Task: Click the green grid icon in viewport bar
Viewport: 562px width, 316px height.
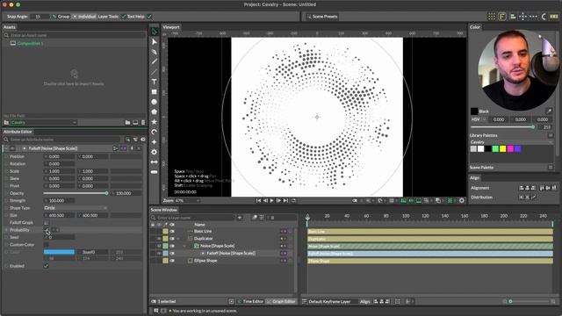Action: tap(450, 201)
